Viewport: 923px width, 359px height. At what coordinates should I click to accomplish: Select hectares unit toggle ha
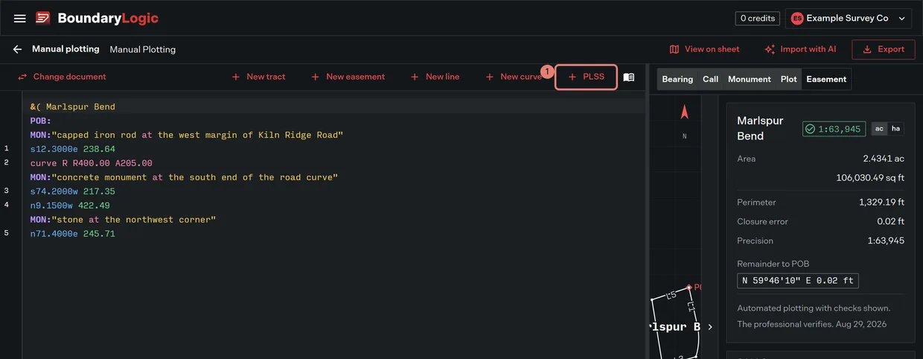(x=895, y=129)
